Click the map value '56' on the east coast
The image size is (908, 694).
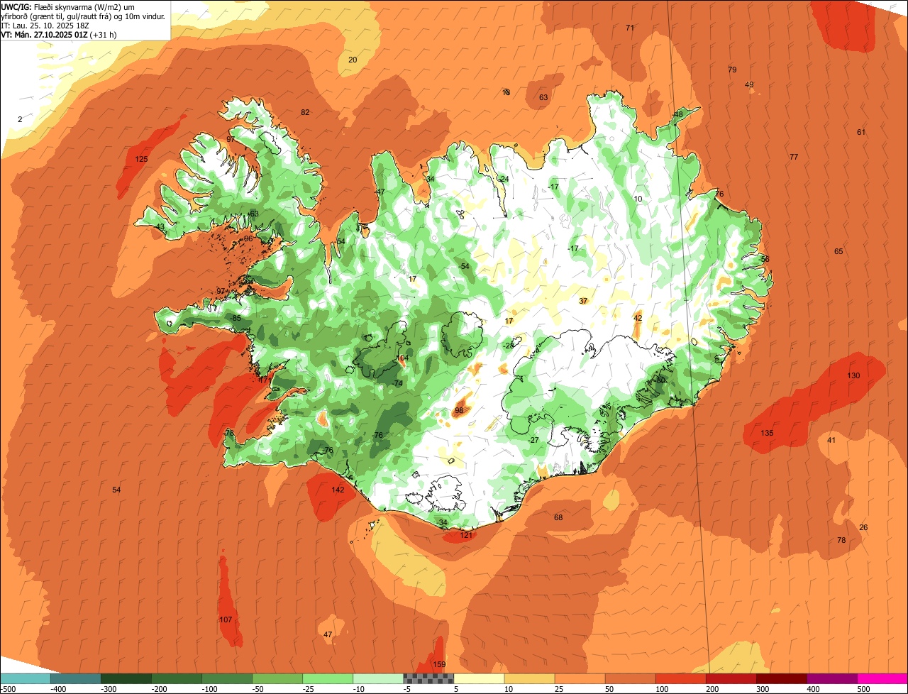765,259
